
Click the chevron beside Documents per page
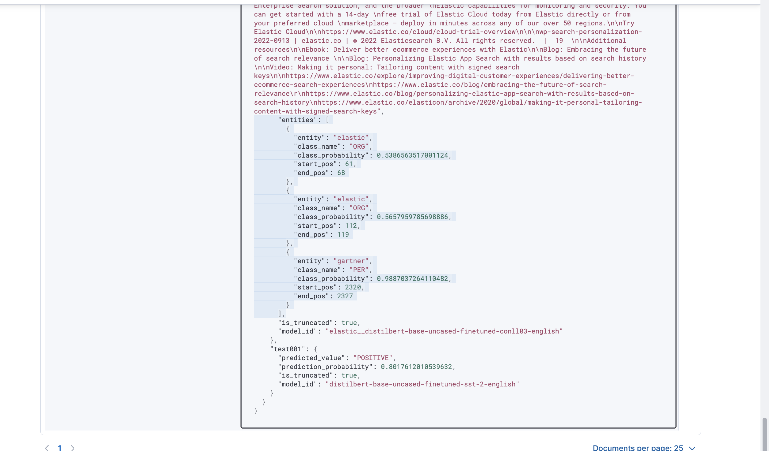pyautogui.click(x=692, y=448)
